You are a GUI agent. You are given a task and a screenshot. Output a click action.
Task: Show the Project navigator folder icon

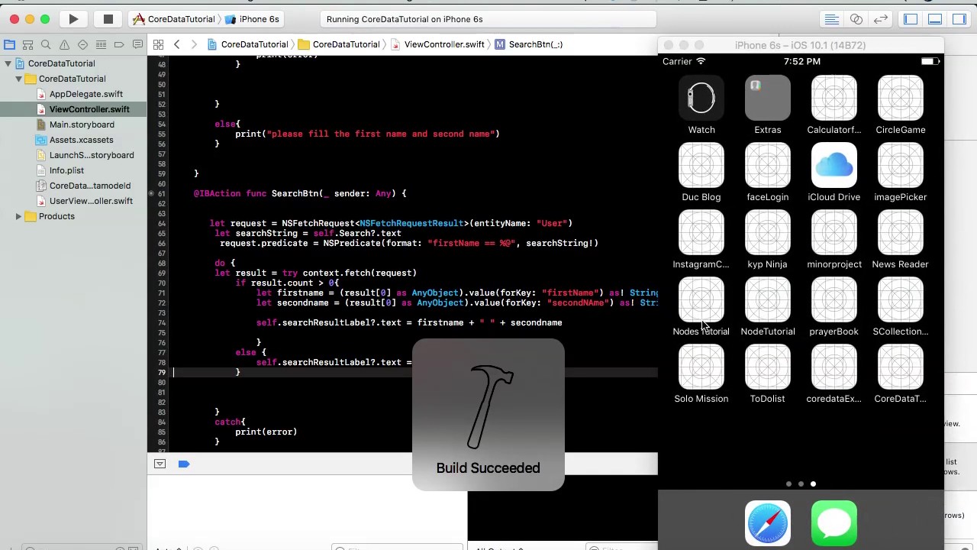pos(9,45)
